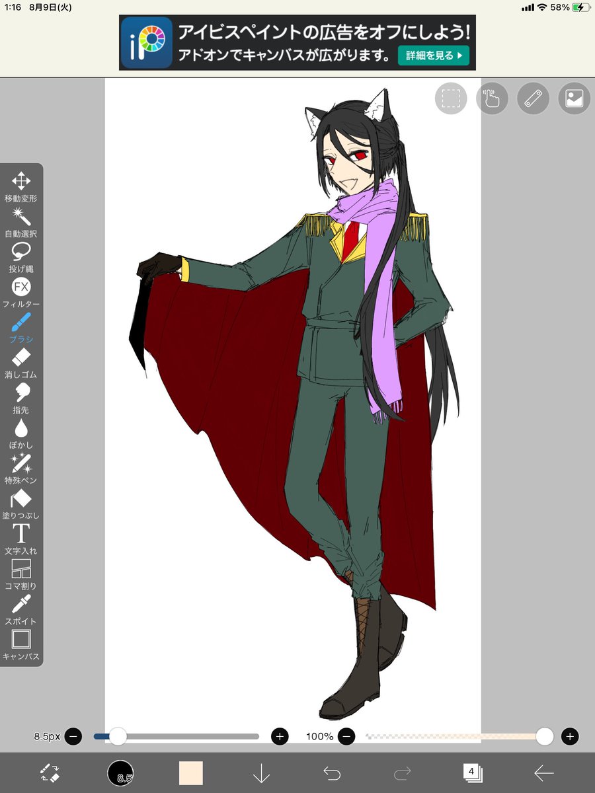Select the ぼかし blur tool
This screenshot has height=793, width=595.
point(21,434)
